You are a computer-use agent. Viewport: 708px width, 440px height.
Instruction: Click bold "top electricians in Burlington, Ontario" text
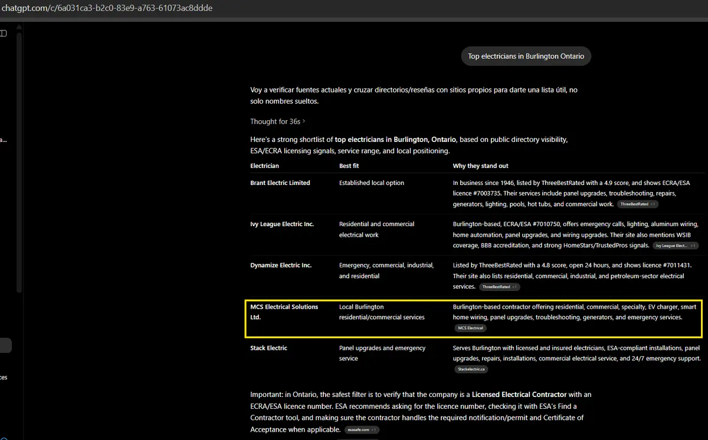[395, 140]
